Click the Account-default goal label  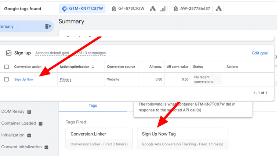click(x=52, y=53)
